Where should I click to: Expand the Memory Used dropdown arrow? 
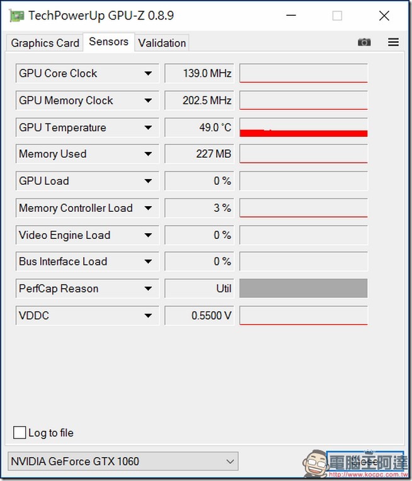point(148,154)
